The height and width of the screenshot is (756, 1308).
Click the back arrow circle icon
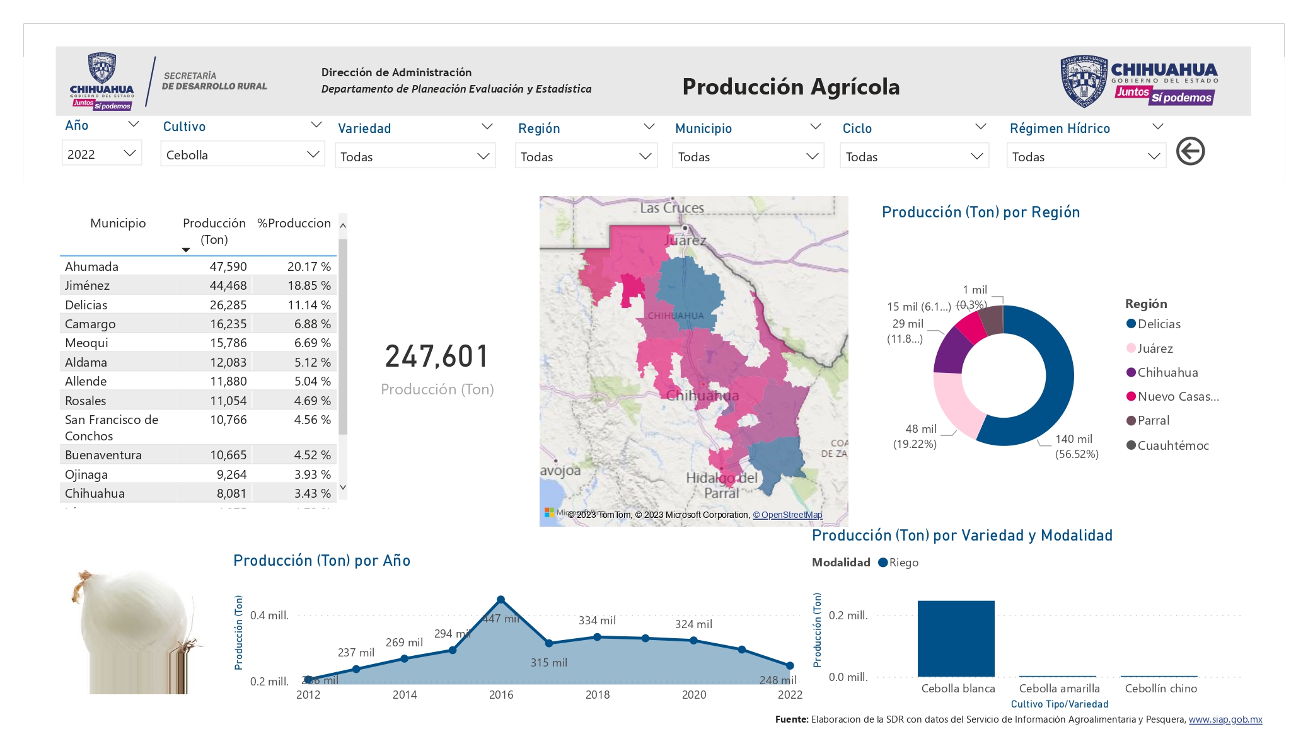[x=1190, y=151]
